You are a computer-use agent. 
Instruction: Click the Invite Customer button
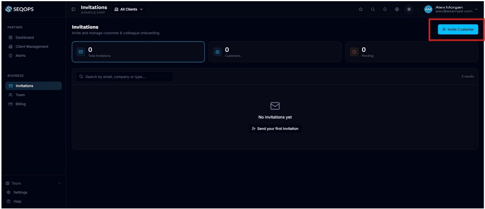point(458,29)
